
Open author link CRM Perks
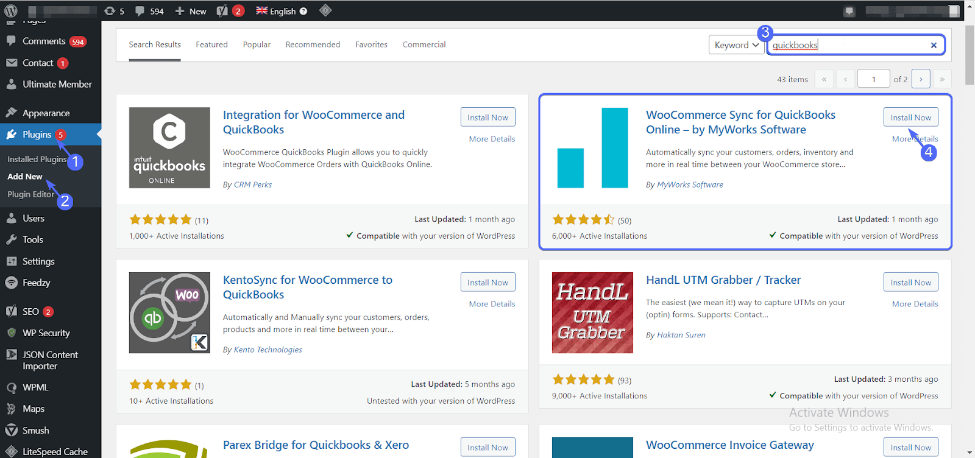[253, 185]
